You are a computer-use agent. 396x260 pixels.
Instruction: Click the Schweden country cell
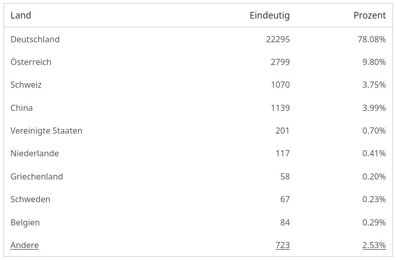(30, 199)
